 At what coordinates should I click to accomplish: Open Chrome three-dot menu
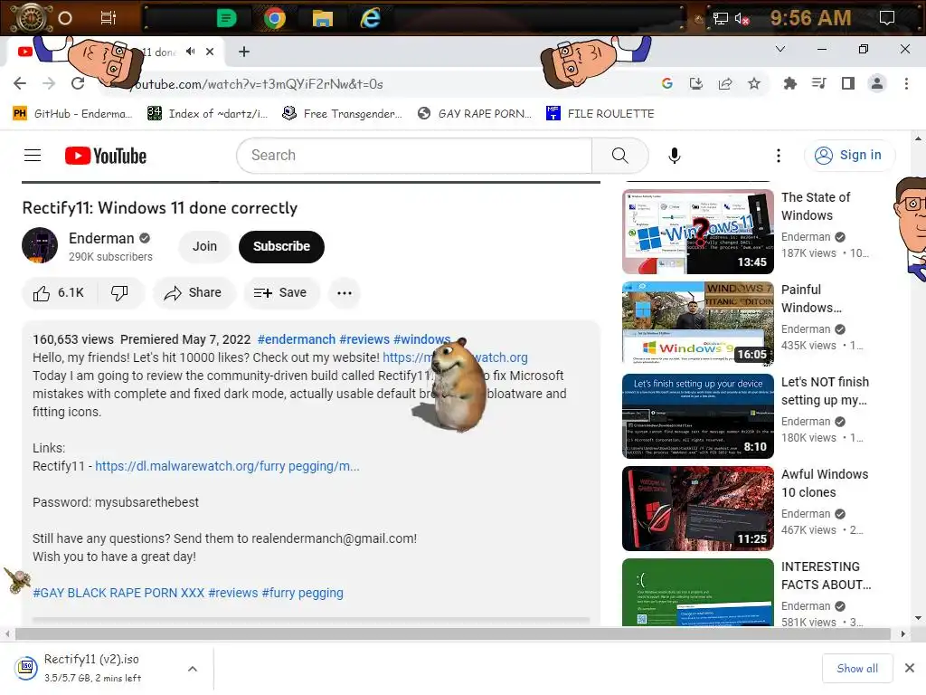[x=906, y=83]
